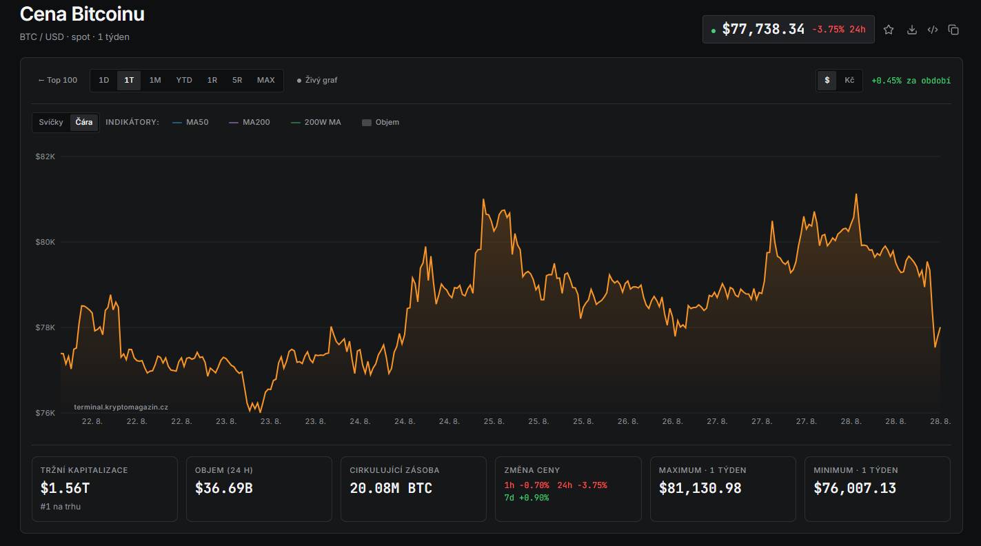Click the #1 na trhu rank text
This screenshot has height=546, width=981.
point(61,507)
